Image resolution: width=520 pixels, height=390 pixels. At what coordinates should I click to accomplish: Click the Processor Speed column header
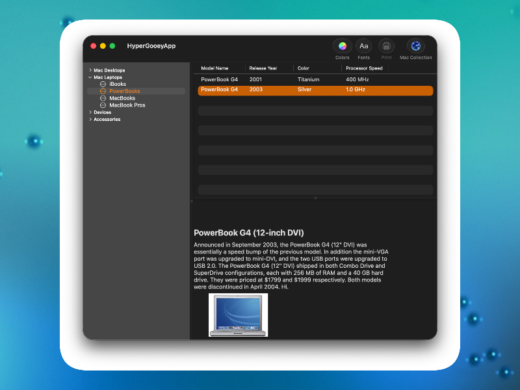(x=364, y=68)
